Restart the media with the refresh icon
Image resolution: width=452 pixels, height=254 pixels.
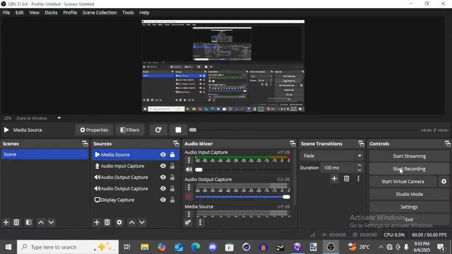pos(158,130)
